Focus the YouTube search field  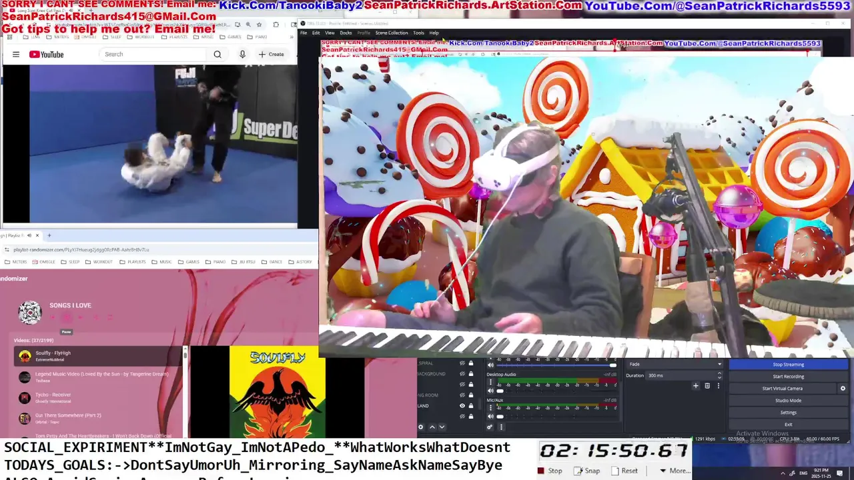[x=154, y=54]
